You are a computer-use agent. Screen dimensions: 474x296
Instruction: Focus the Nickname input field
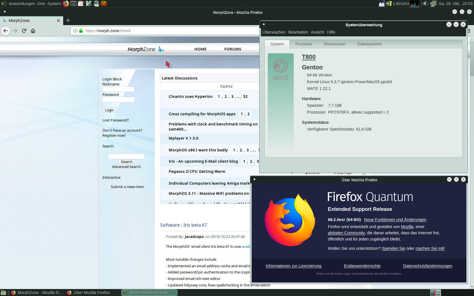[x=118, y=89]
